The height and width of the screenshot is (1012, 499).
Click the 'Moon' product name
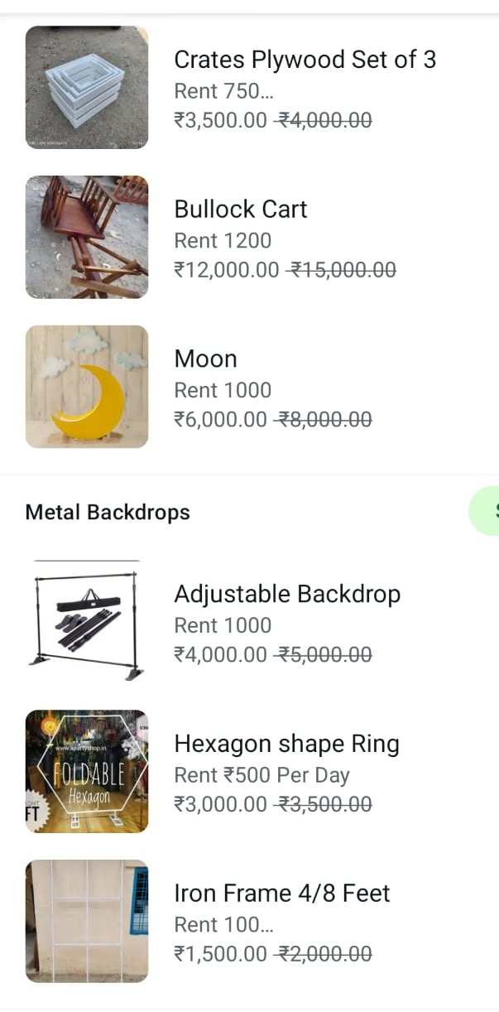pos(205,359)
